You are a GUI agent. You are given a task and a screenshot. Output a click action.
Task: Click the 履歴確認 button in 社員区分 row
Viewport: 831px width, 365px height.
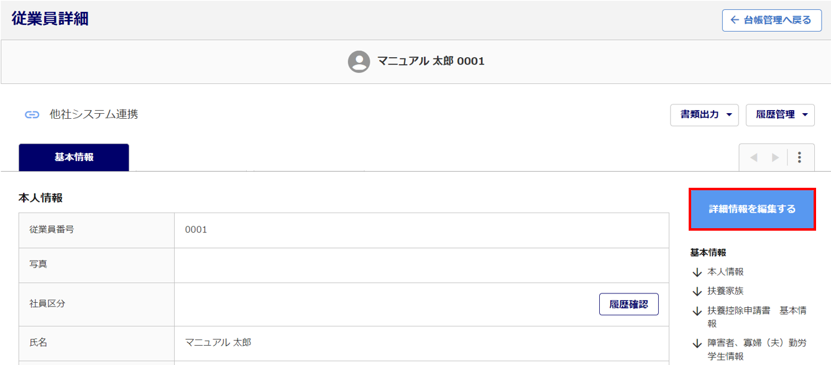629,305
